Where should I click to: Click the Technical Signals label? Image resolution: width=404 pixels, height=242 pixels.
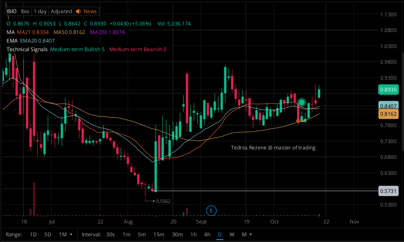(27, 49)
